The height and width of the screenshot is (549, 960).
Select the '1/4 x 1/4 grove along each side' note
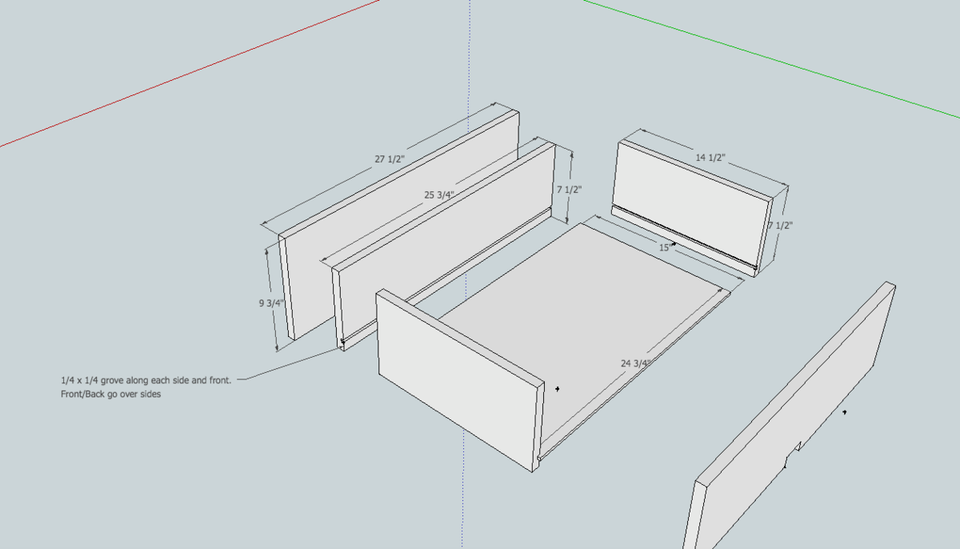146,380
